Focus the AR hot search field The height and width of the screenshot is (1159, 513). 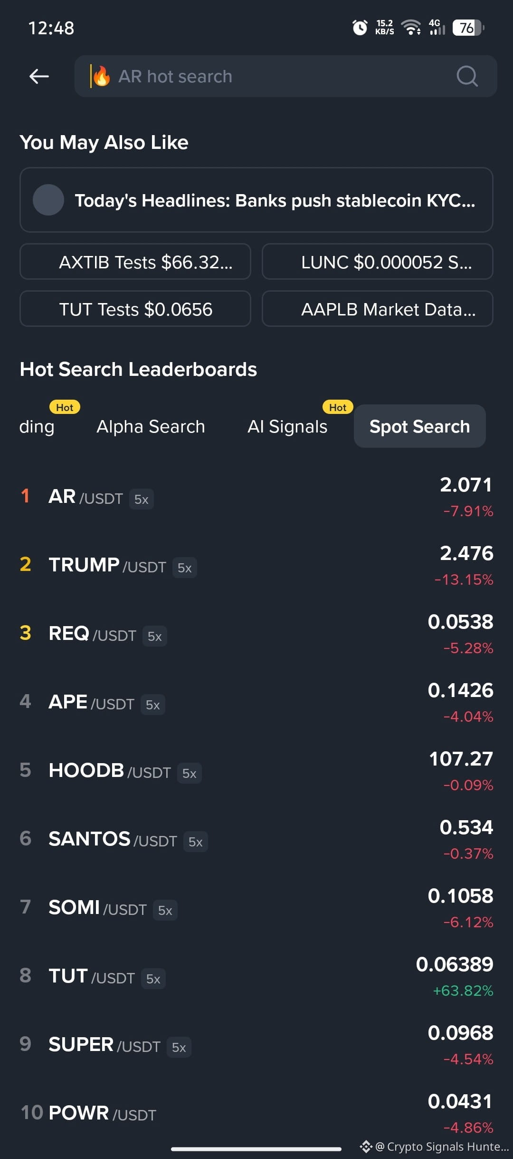point(285,76)
